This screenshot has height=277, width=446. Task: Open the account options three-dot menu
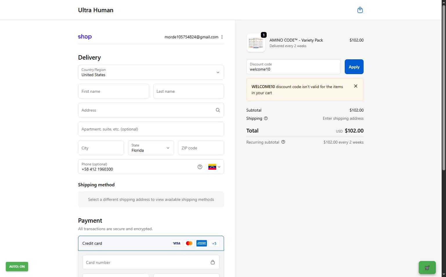click(222, 37)
